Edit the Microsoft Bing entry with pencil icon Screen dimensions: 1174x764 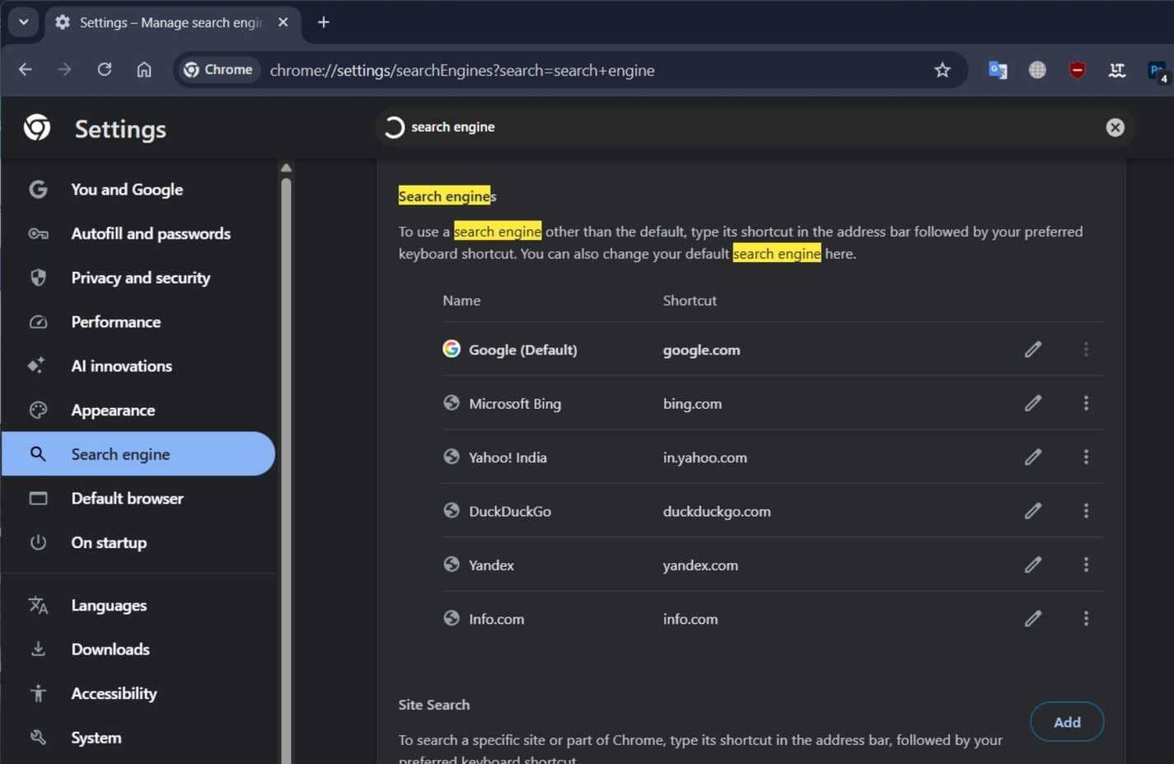(x=1032, y=403)
